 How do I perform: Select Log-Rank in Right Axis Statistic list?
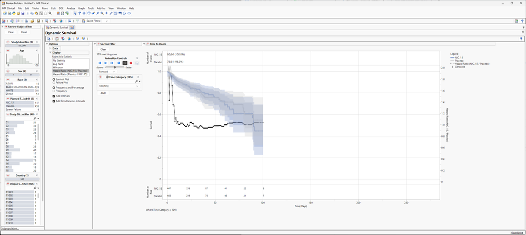coord(58,64)
